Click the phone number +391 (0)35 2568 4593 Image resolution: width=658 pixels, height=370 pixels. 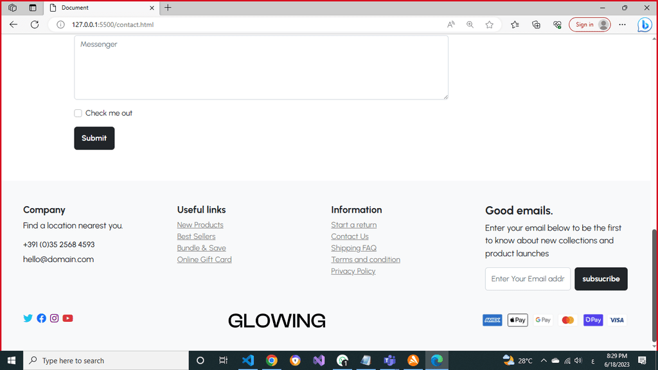pyautogui.click(x=58, y=245)
